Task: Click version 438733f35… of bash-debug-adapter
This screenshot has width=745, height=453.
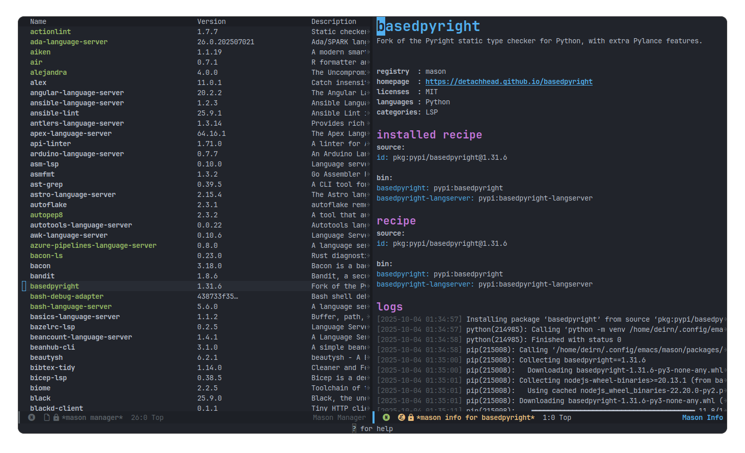Action: click(x=218, y=296)
